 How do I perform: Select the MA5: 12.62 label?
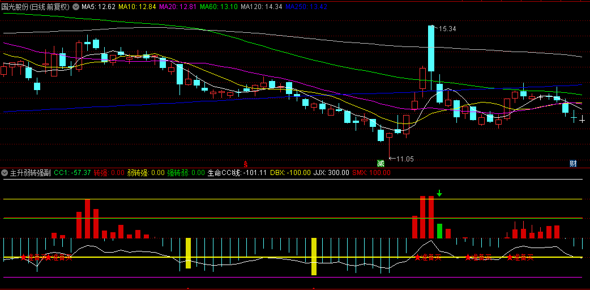98,7
